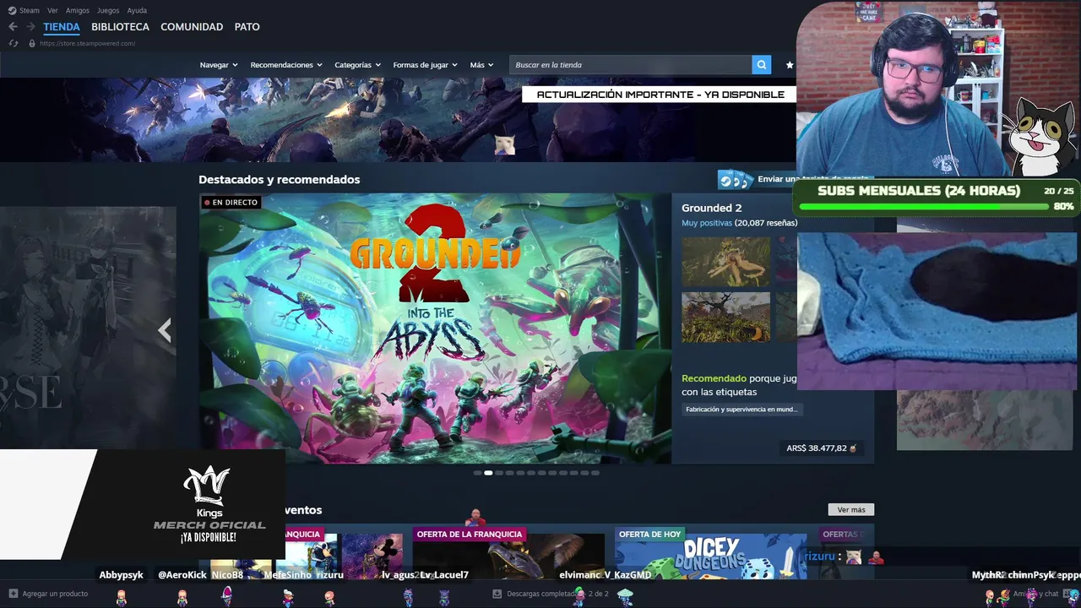1081x608 pixels.
Task: Show previous featured game with left arrow
Action: tap(165, 329)
